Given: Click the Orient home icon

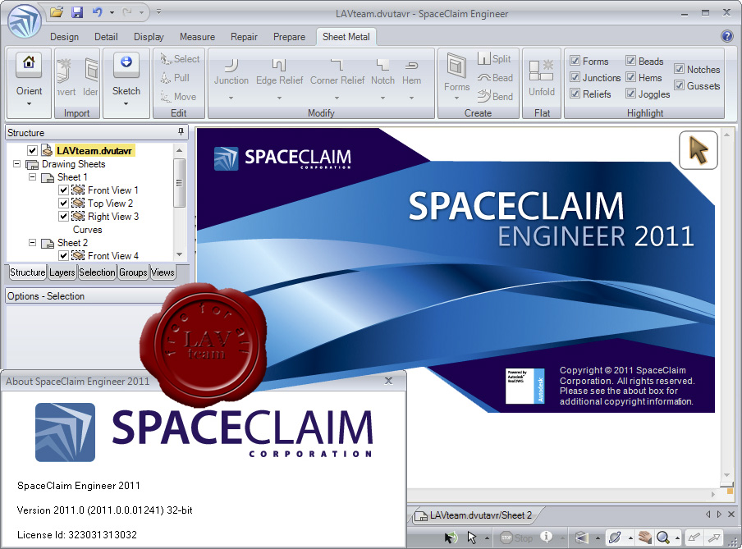Looking at the screenshot, I should pyautogui.click(x=29, y=63).
